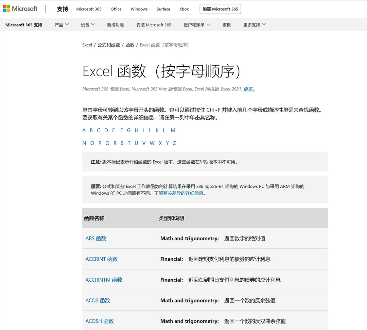
Task: Select text 返回一个数的反余弦值
Action: point(250,300)
